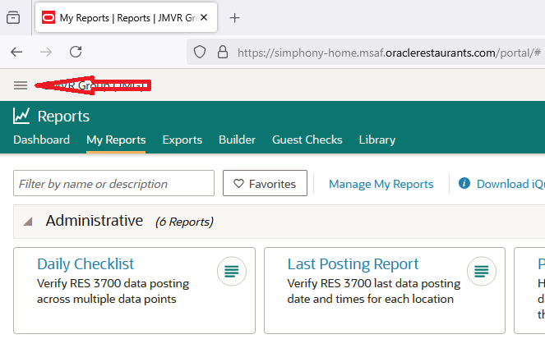The width and height of the screenshot is (545, 339).
Task: Open a new browser tab
Action: click(234, 17)
